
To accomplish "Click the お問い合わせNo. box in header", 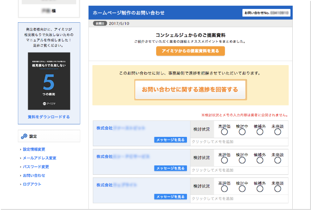I will pos(266,13).
